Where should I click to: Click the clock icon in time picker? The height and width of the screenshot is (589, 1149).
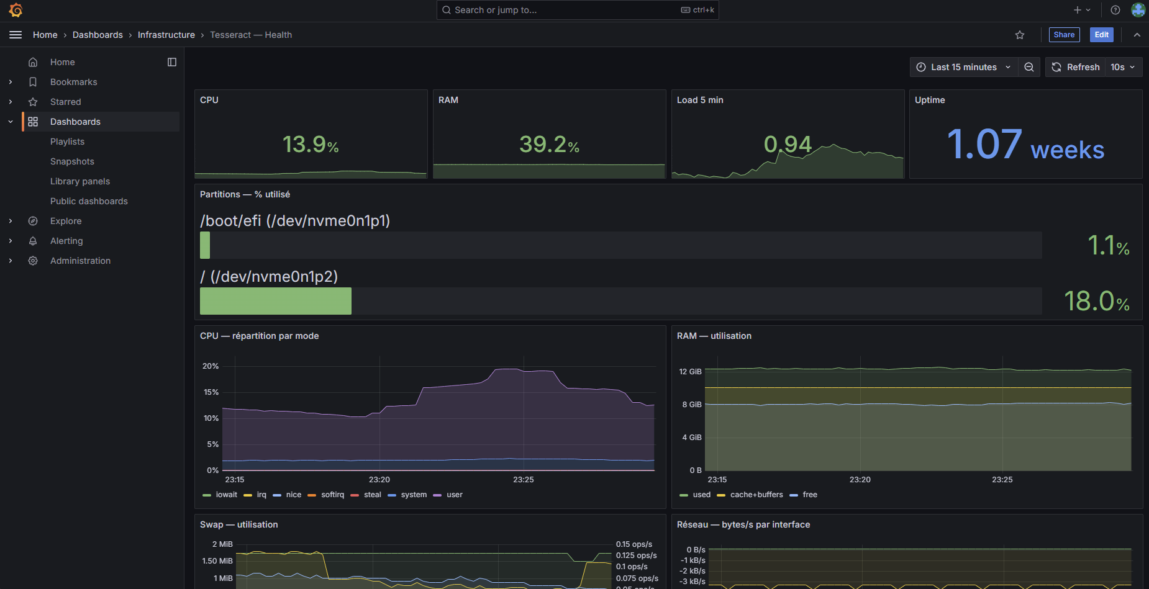(921, 67)
